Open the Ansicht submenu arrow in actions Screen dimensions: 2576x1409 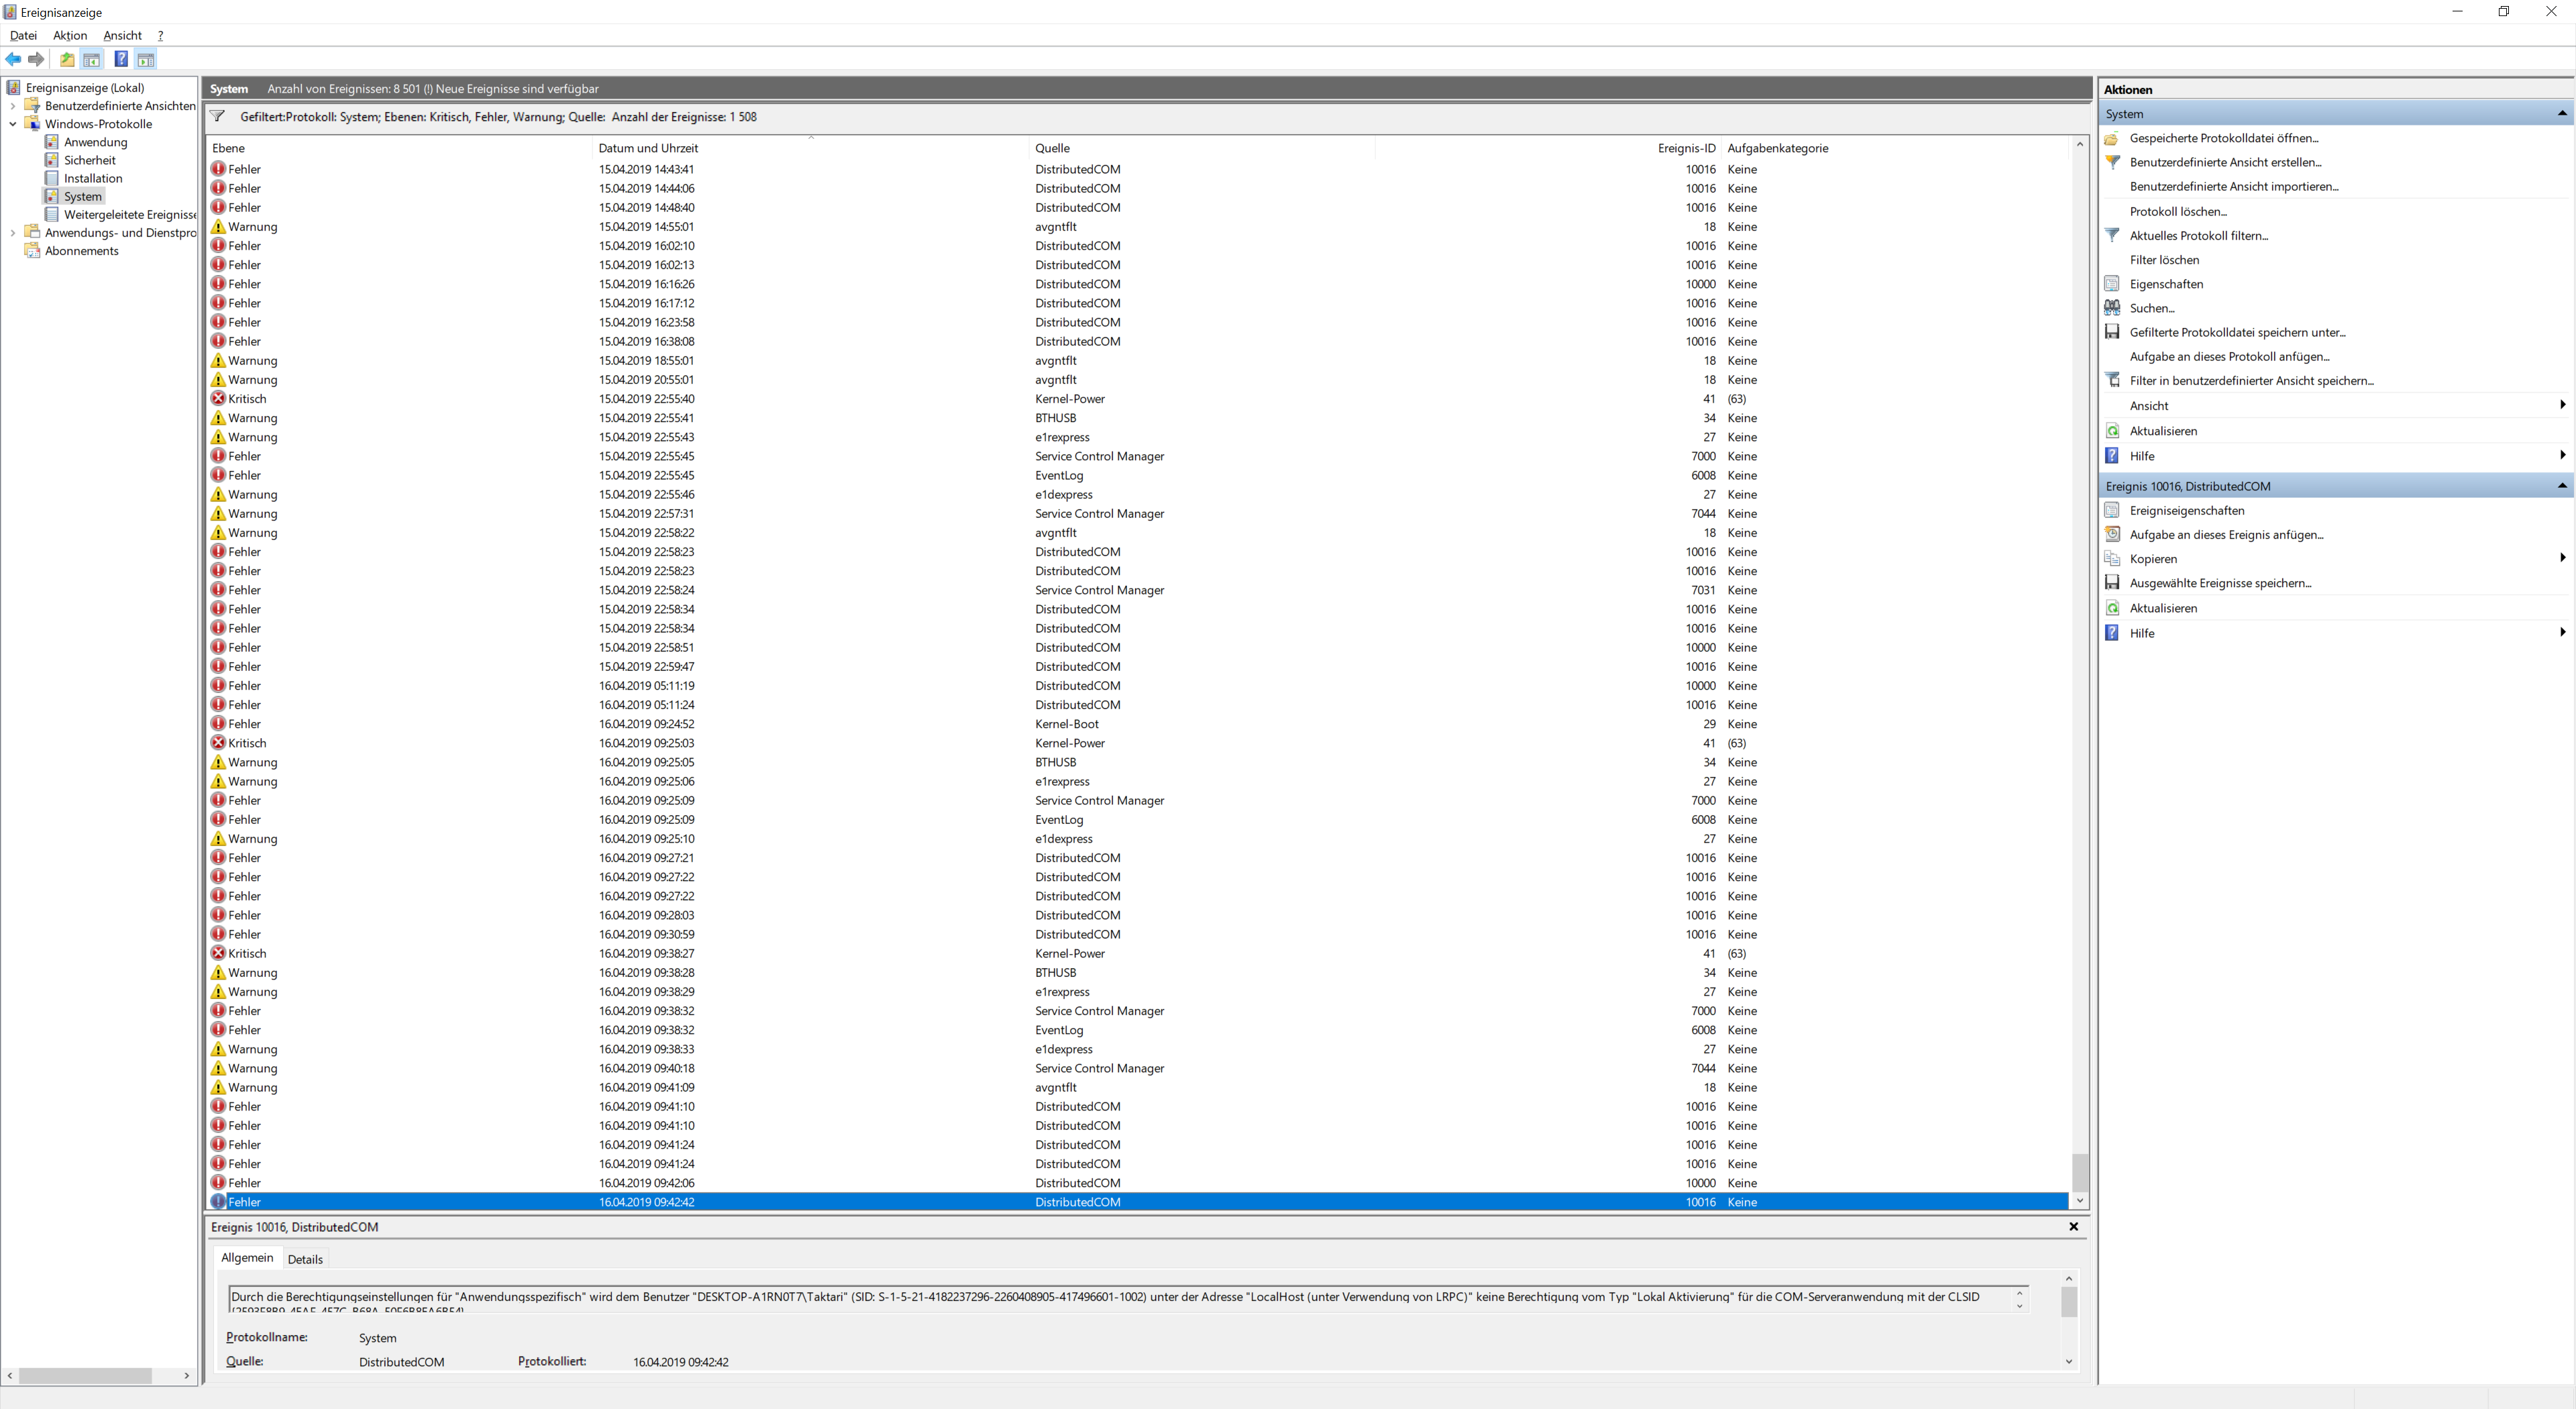pyautogui.click(x=2562, y=405)
